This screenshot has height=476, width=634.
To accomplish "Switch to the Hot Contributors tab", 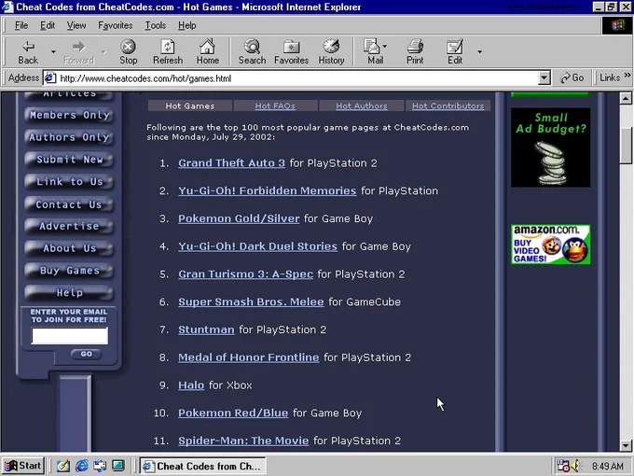I will click(x=448, y=105).
